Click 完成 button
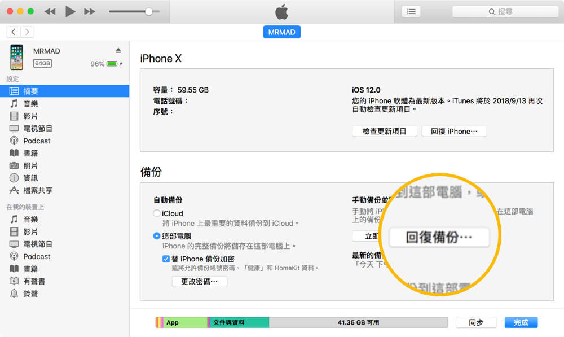564x337 pixels. 521,322
